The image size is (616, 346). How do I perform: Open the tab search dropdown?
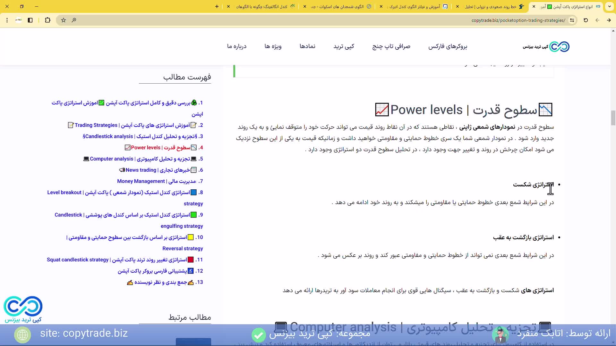(x=610, y=6)
